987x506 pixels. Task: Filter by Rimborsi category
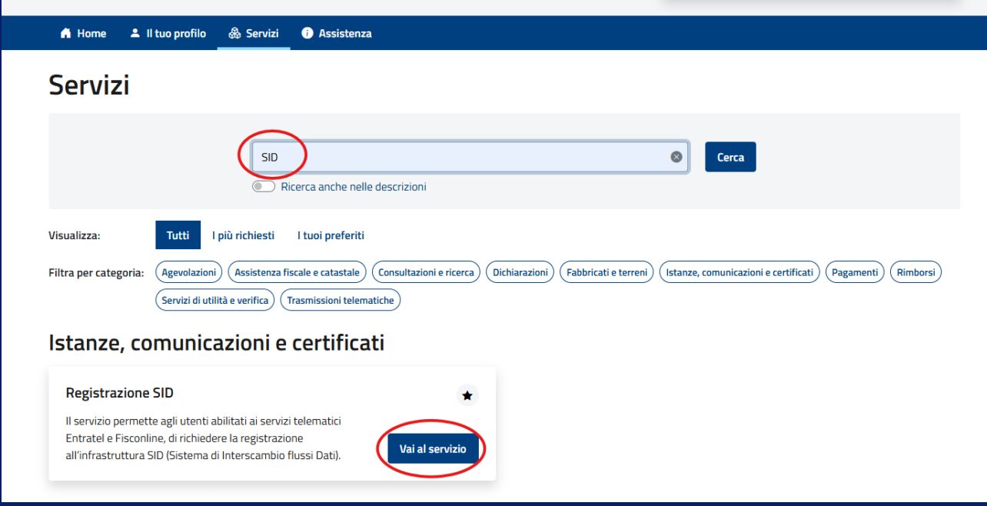(916, 272)
